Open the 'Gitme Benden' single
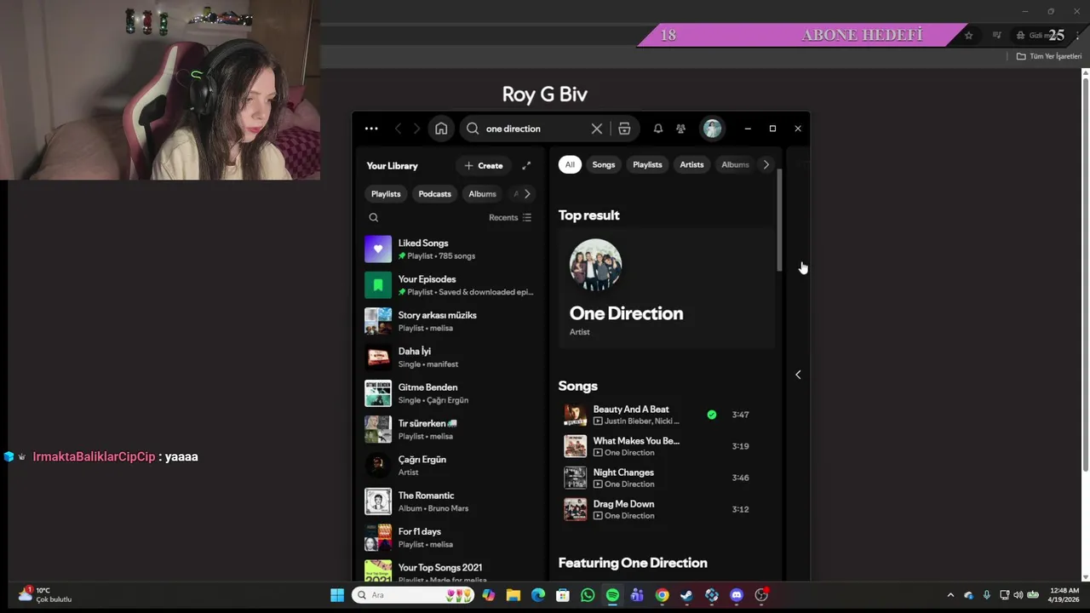Viewport: 1090px width, 613px height. [x=450, y=393]
